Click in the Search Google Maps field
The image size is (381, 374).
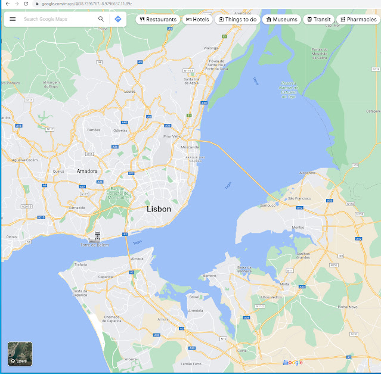58,19
